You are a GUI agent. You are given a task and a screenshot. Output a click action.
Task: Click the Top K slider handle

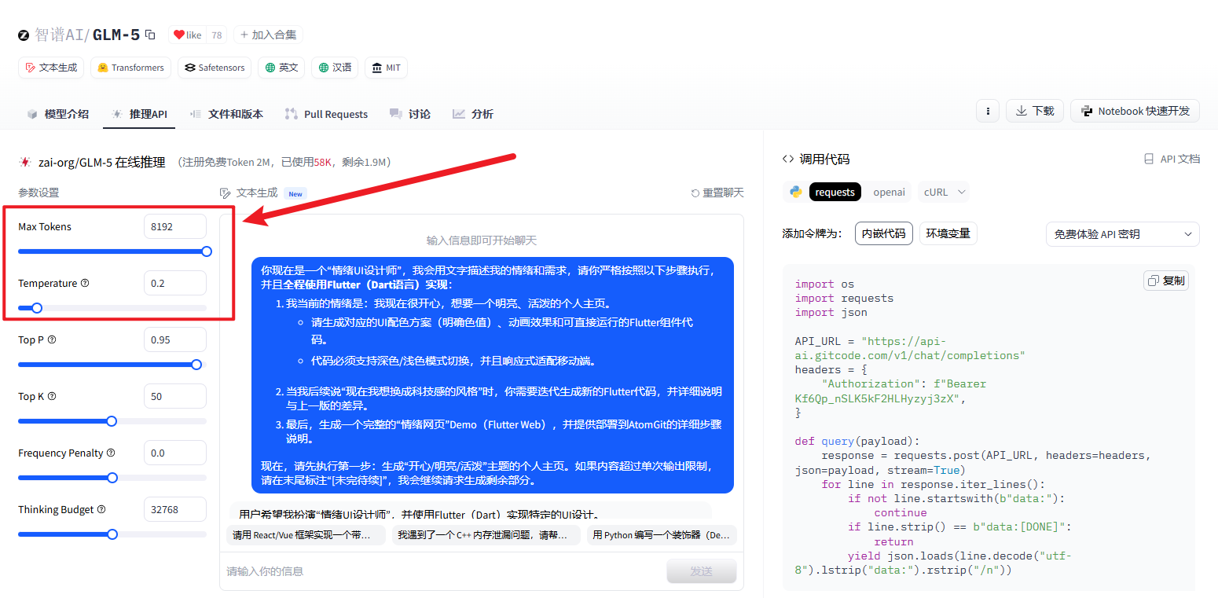(x=112, y=421)
